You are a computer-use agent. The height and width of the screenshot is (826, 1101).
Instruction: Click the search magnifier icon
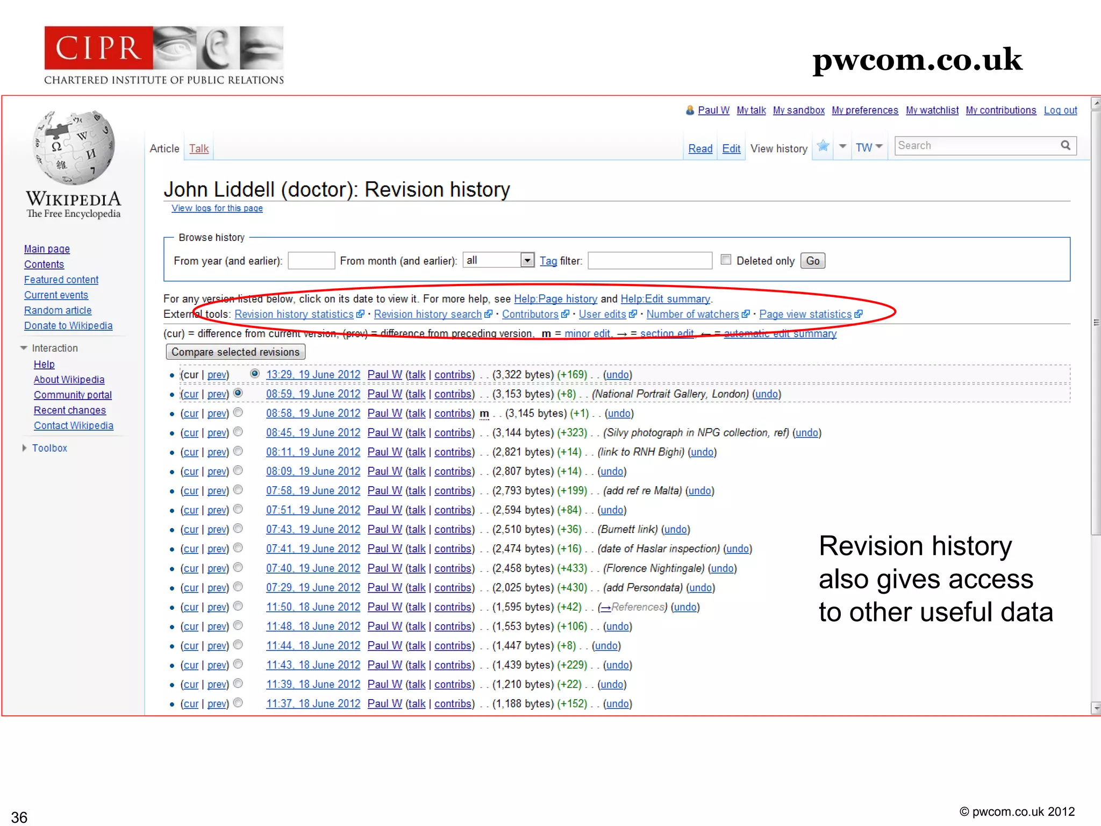coord(1066,145)
